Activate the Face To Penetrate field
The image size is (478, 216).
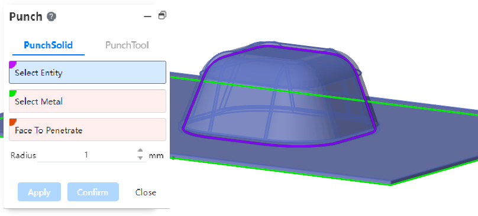point(88,130)
